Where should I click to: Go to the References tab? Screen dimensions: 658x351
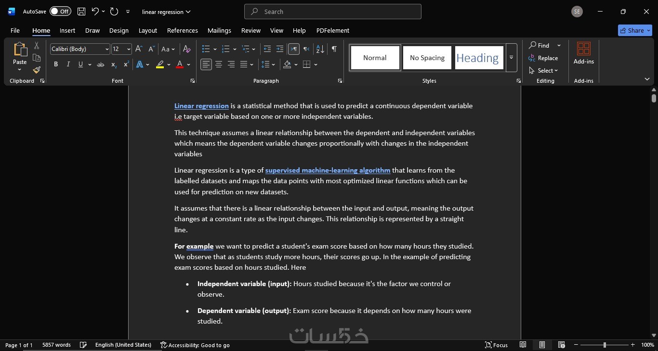183,30
